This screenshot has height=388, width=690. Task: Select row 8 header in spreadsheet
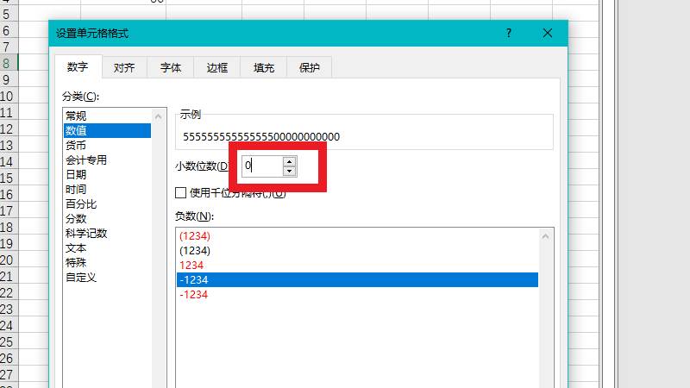click(6, 63)
